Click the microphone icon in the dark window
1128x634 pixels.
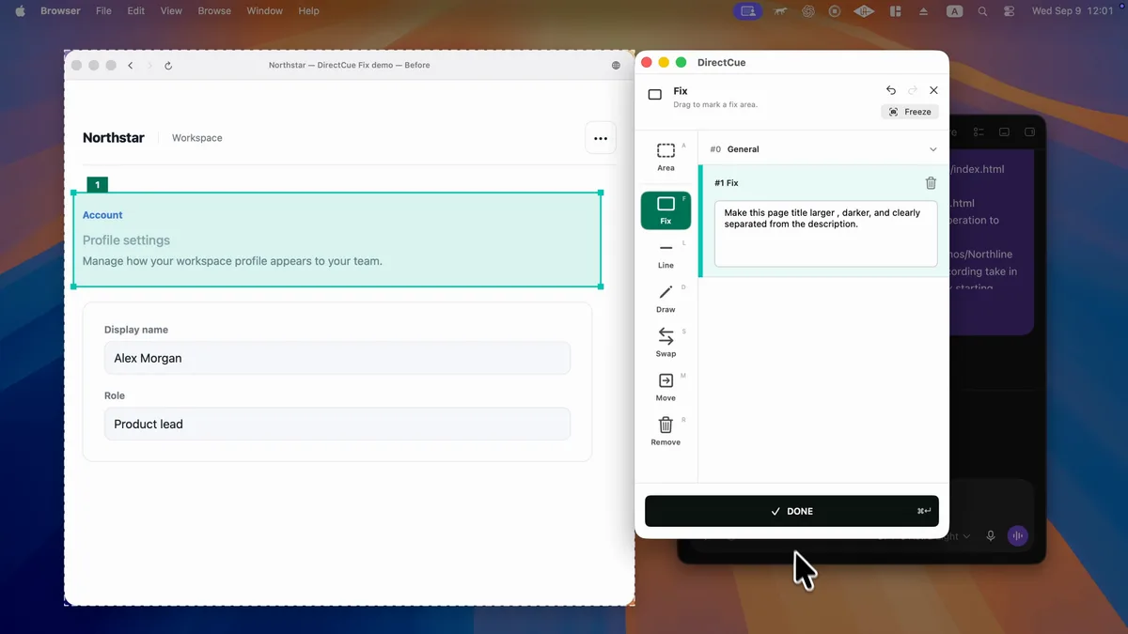click(x=991, y=536)
